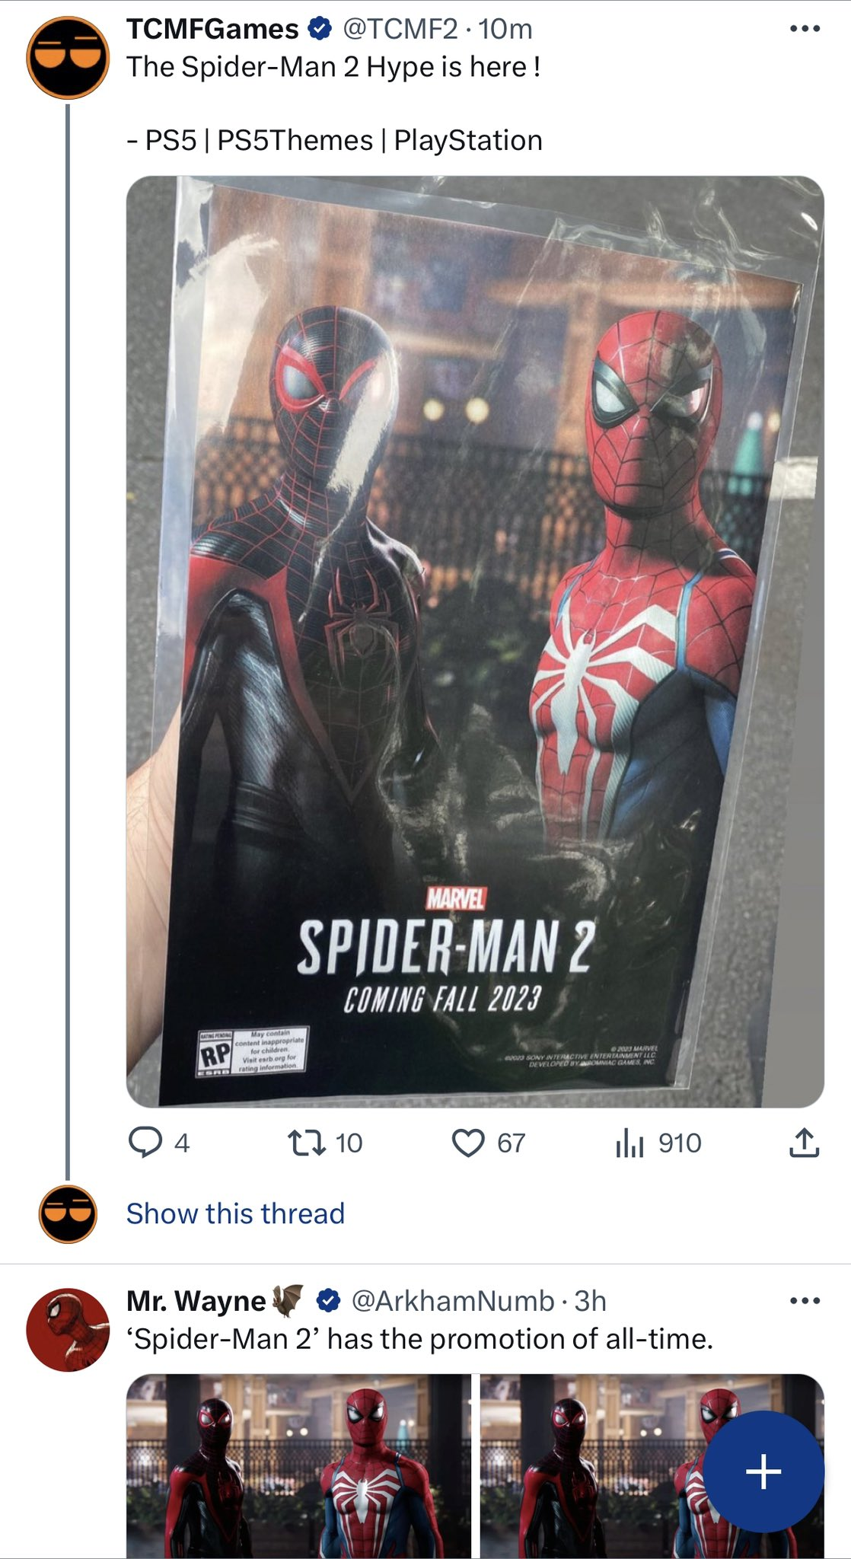Tap the @ArkhamNumb handle

tap(452, 1301)
